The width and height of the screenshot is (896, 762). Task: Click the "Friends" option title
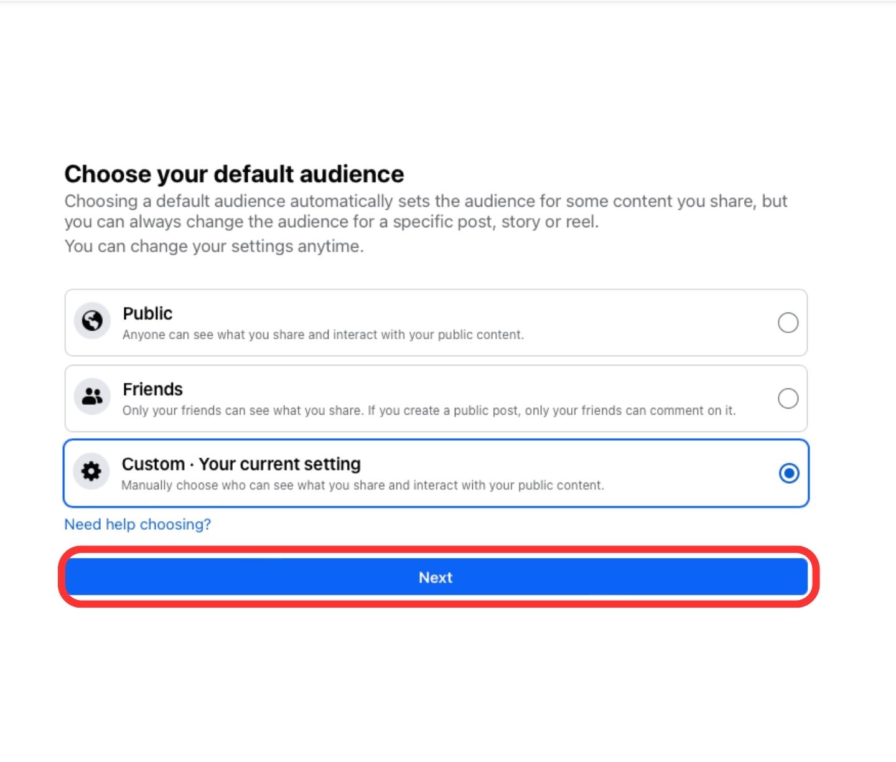[x=152, y=389]
